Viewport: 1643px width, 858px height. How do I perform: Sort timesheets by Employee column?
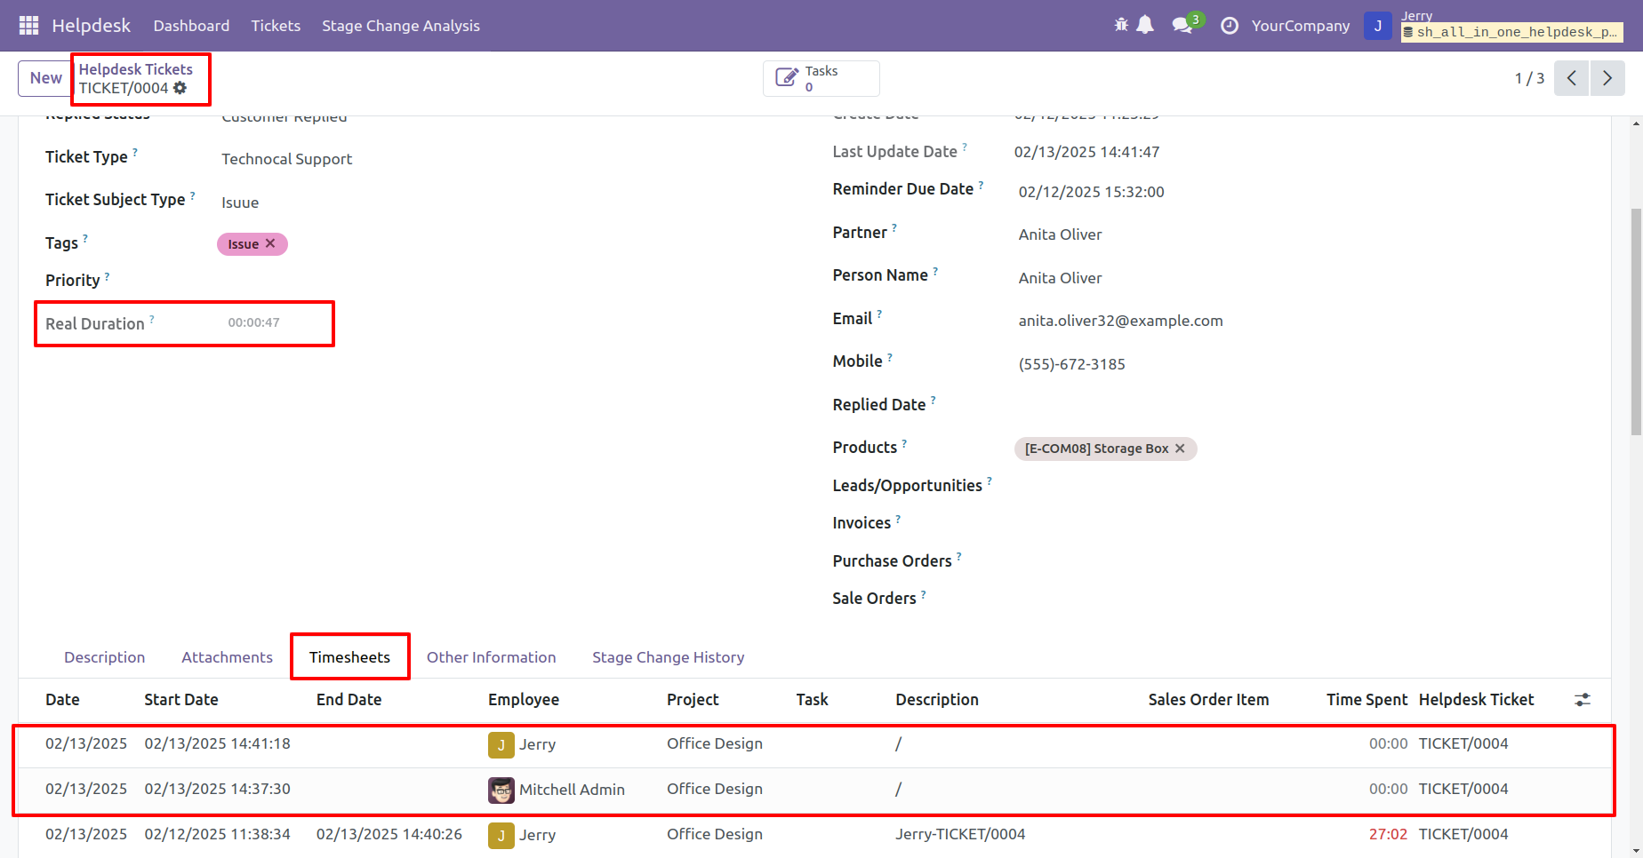click(524, 700)
